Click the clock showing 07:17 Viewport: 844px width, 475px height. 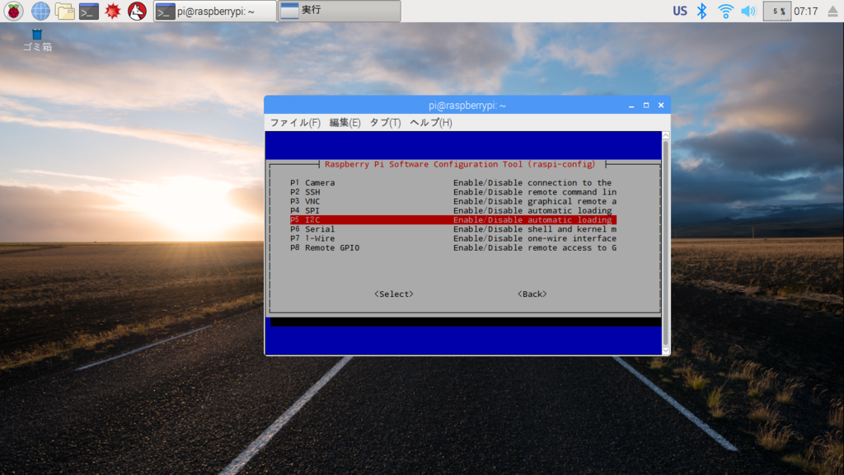tap(806, 12)
